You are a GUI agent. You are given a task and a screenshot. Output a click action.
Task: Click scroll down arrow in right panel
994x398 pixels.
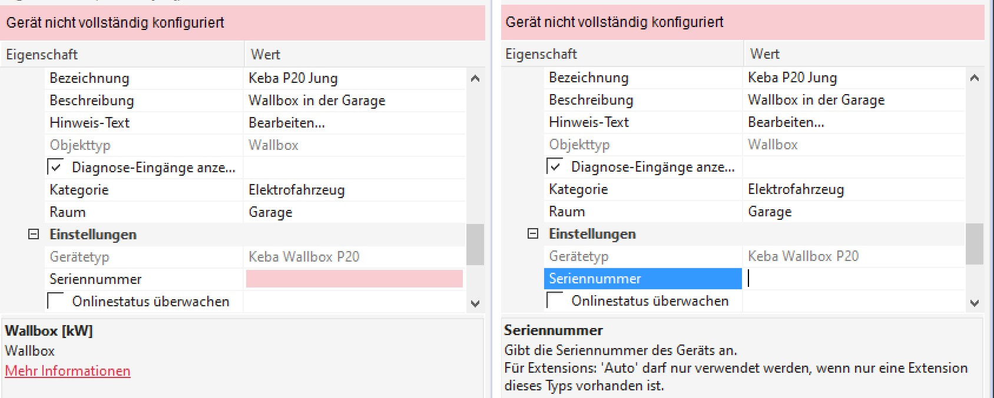click(x=975, y=303)
